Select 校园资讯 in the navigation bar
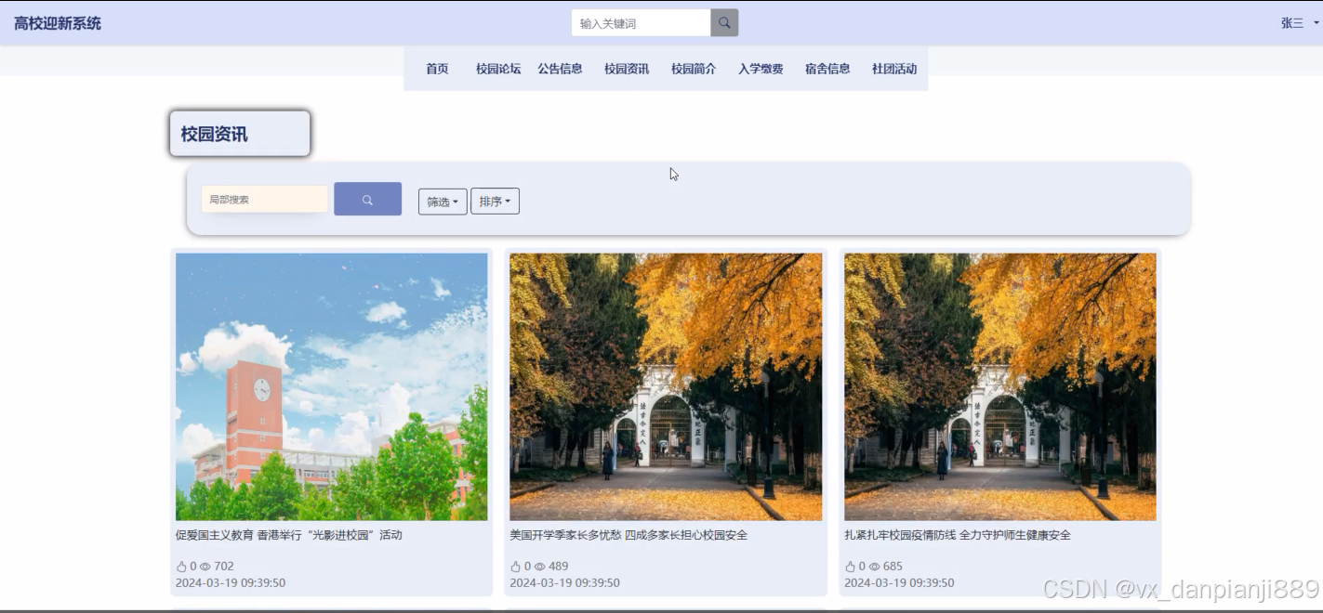 [x=627, y=69]
